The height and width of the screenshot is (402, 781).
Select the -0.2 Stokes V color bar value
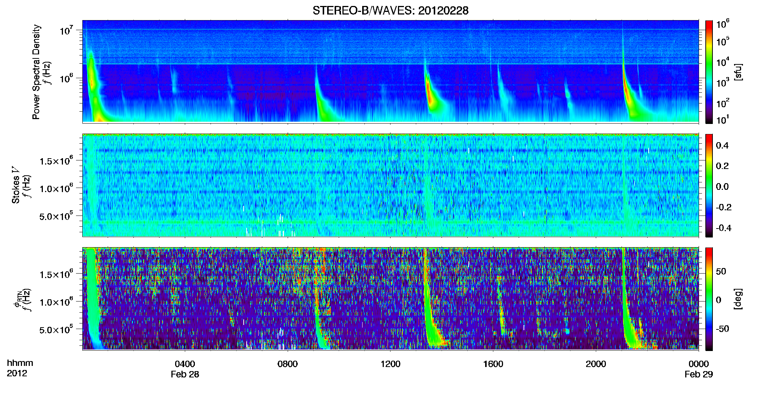tap(724, 207)
